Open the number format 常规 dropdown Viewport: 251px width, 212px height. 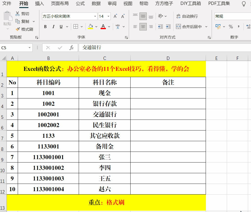tap(233, 16)
